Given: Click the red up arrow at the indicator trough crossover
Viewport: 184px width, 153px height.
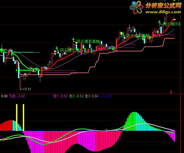Looking at the screenshot, I should coord(53,142).
